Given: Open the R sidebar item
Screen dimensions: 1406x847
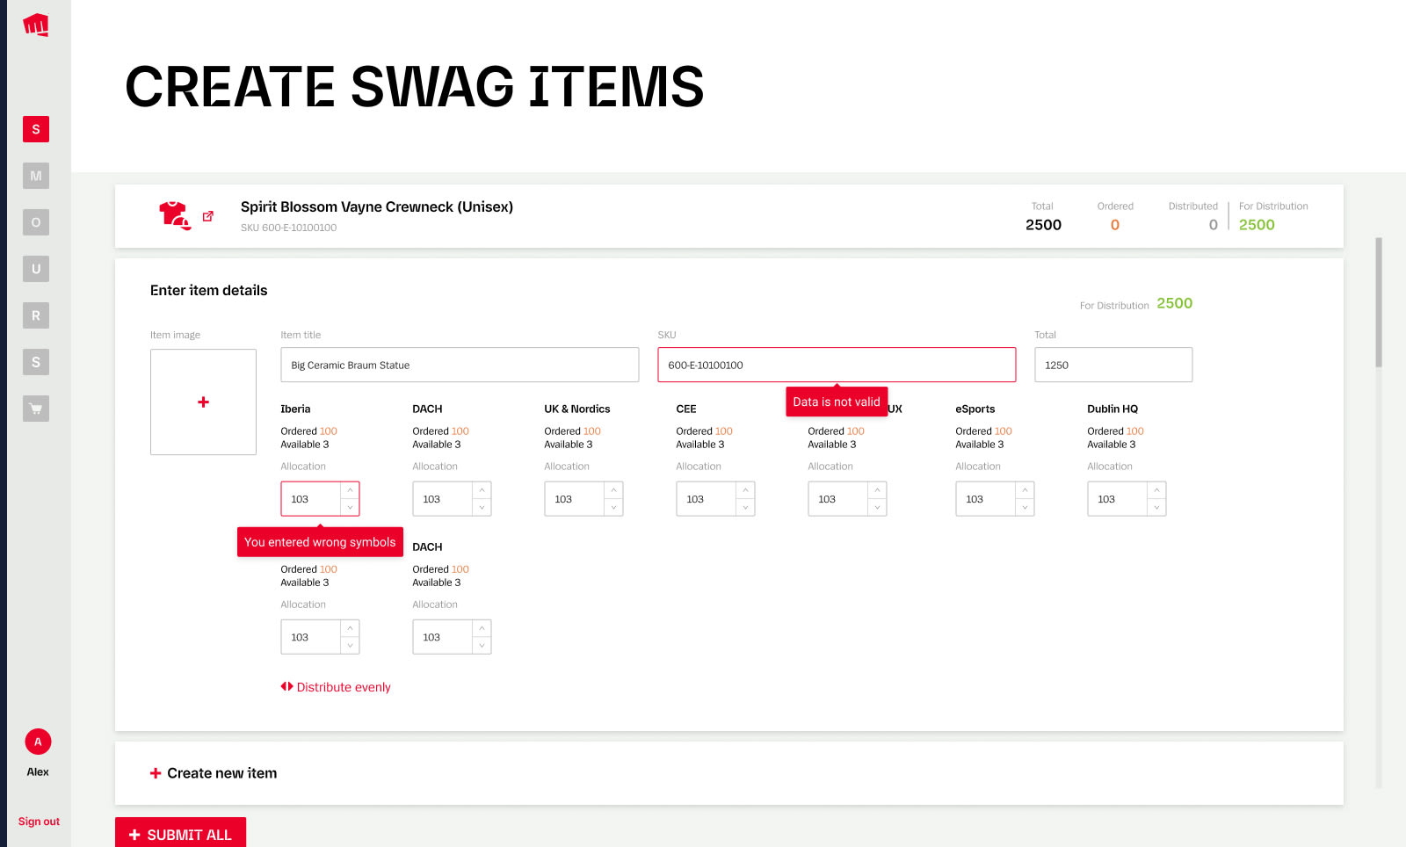Looking at the screenshot, I should 36,315.
